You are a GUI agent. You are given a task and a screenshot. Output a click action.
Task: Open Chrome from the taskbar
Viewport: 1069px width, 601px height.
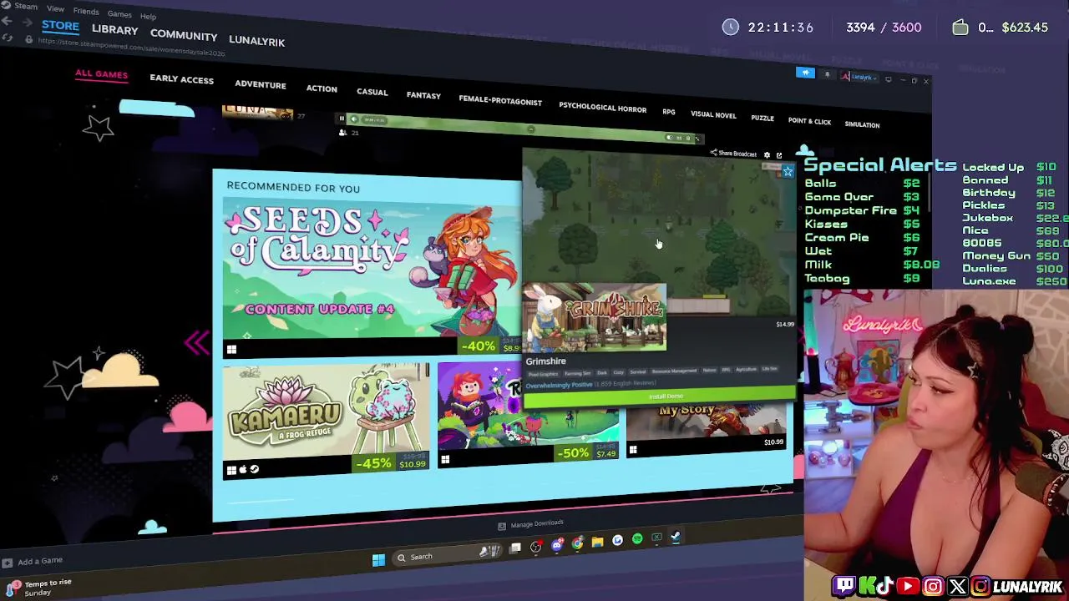tap(577, 543)
